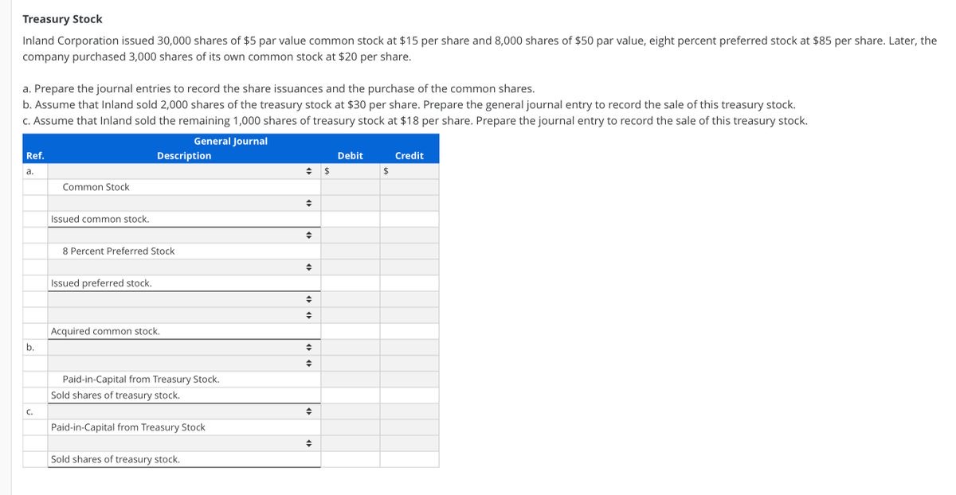Open the first account dropdown in entry b

pyautogui.click(x=308, y=346)
